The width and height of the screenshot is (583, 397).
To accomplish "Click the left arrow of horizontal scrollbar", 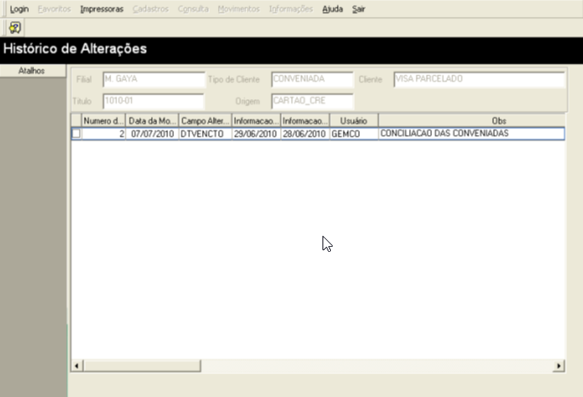I will pyautogui.click(x=76, y=366).
